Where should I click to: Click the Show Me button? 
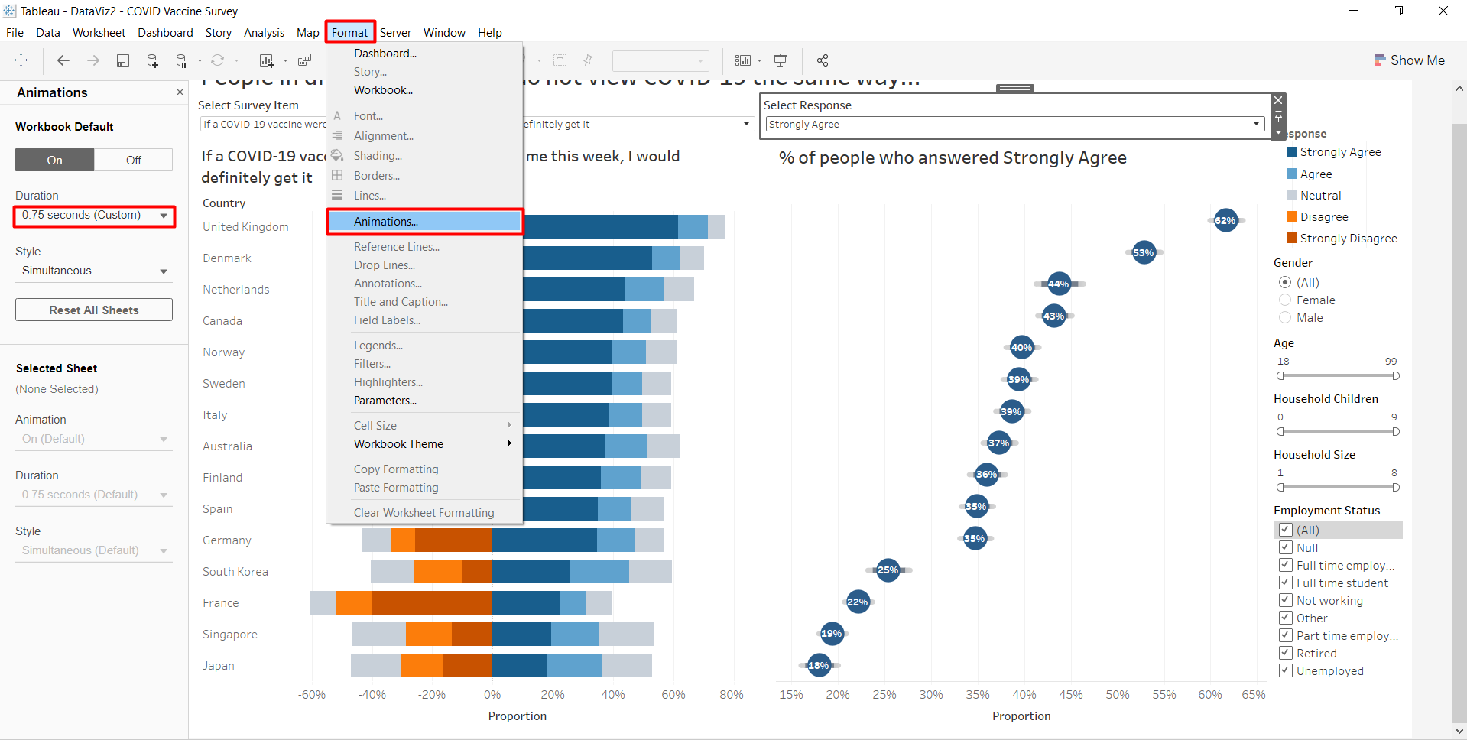[1410, 60]
